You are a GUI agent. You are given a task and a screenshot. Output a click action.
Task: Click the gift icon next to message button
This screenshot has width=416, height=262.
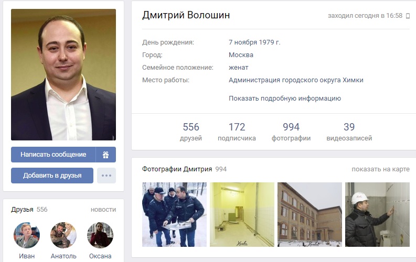tap(106, 155)
